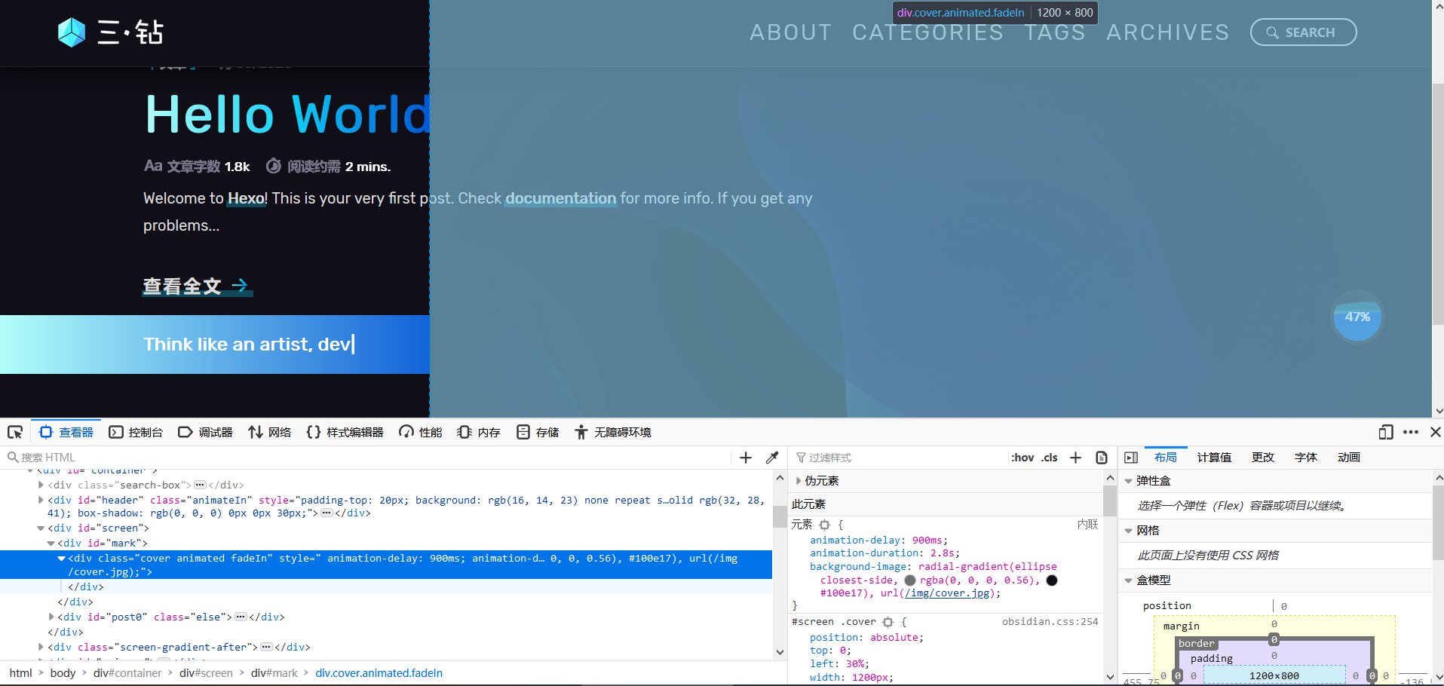The image size is (1444, 686).
Task: Create a new node in the inspector
Action: pyautogui.click(x=745, y=458)
